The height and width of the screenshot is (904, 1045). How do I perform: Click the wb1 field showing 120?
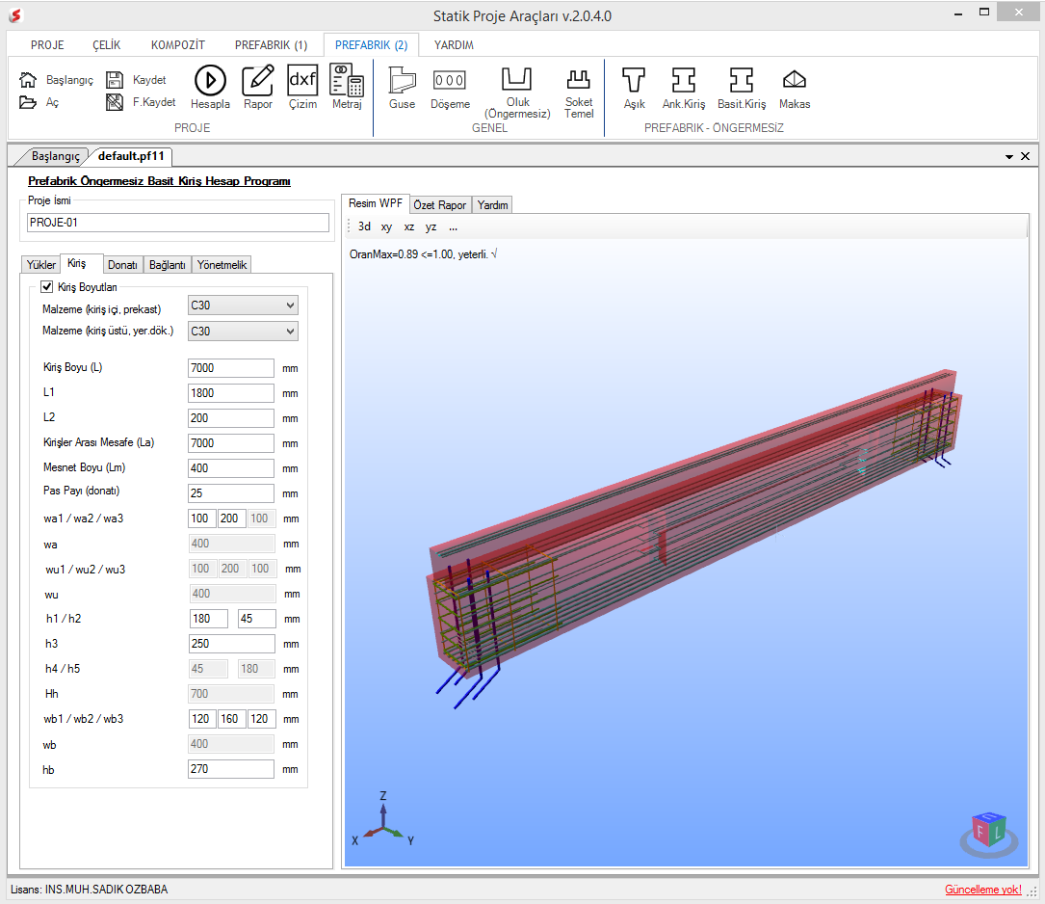202,719
